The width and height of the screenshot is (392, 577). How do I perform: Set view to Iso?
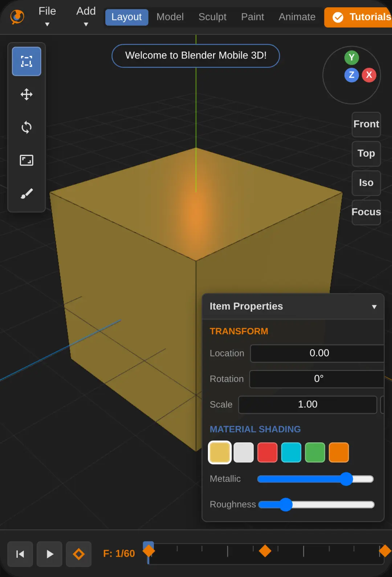(x=366, y=183)
